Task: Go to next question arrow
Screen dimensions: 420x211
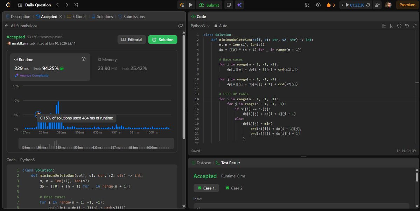Action: click(x=67, y=5)
